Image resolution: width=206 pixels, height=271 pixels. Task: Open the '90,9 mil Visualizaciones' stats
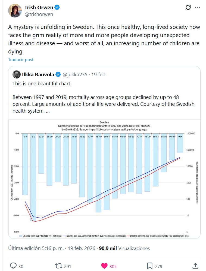124,248
